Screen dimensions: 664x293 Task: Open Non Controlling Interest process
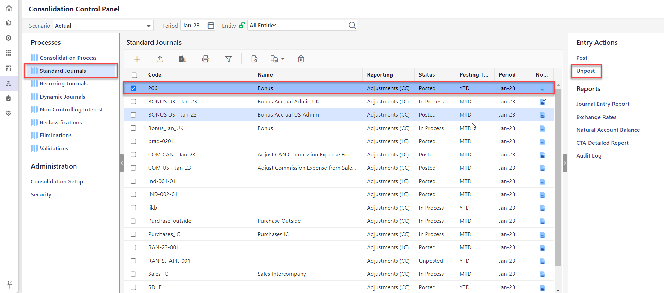point(71,109)
